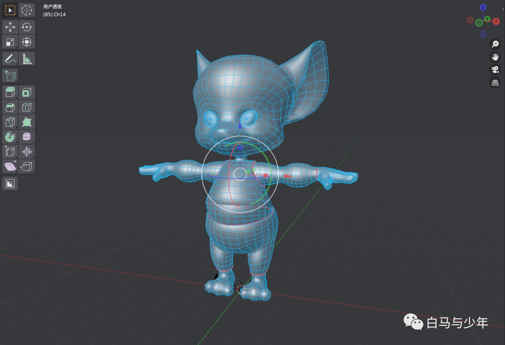
Task: Snap view to the hollow negative-Y circle
Action: point(479,22)
